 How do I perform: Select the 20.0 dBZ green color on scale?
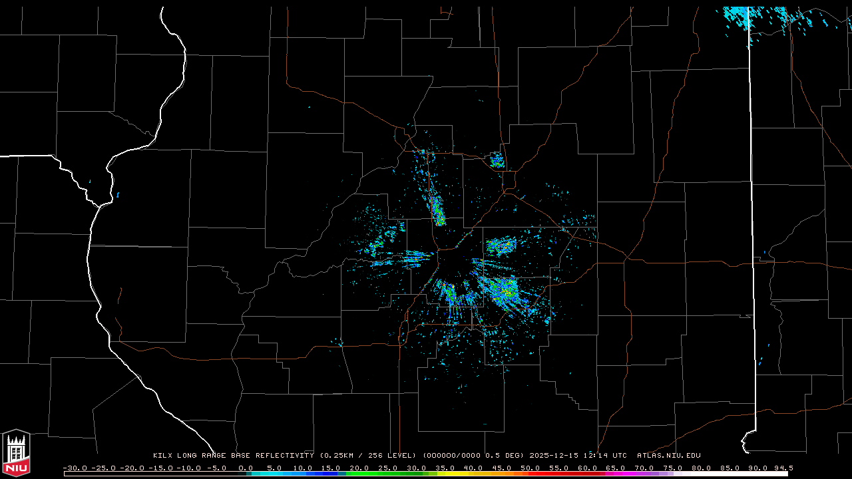point(359,474)
